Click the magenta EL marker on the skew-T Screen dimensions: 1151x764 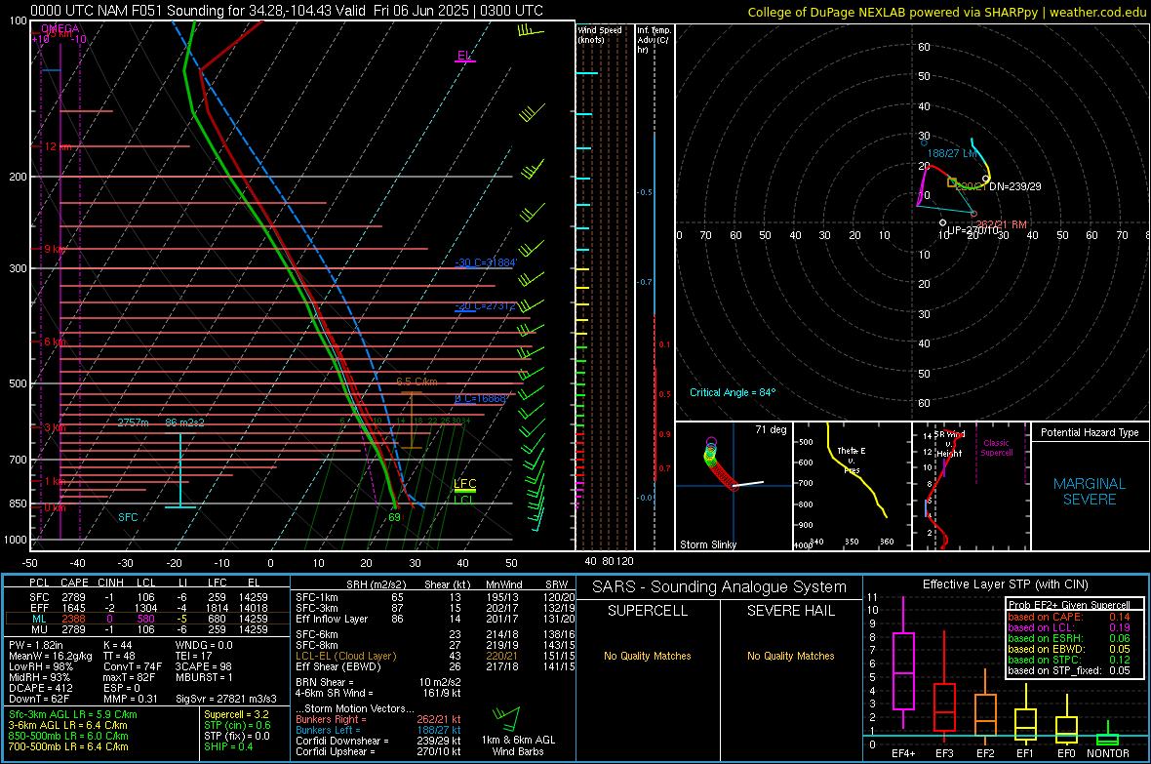pos(464,57)
